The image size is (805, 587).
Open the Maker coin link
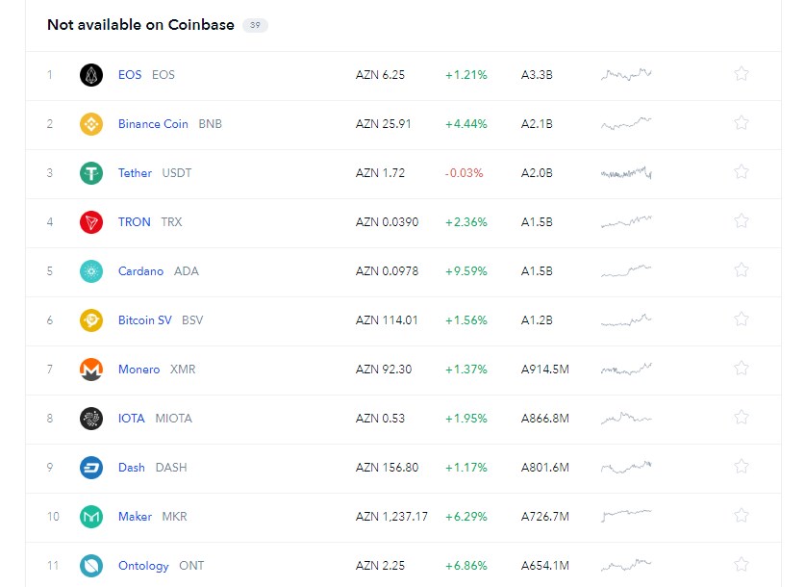coord(135,516)
